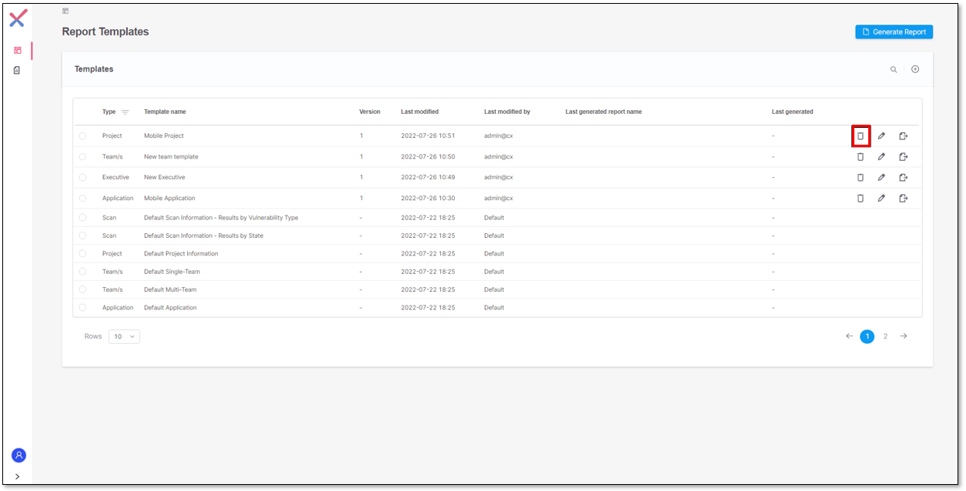Click the add template plus icon
This screenshot has height=491, width=966.
(915, 69)
